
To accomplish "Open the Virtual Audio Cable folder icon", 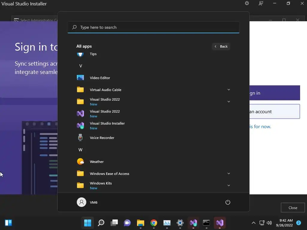I will pos(80,90).
